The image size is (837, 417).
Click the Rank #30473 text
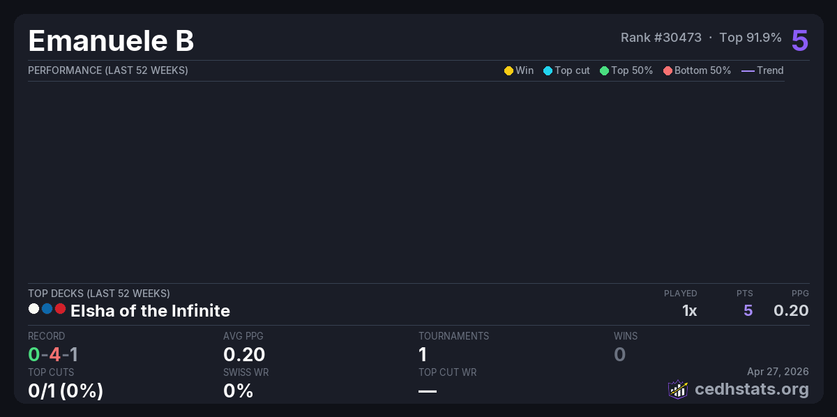point(661,38)
